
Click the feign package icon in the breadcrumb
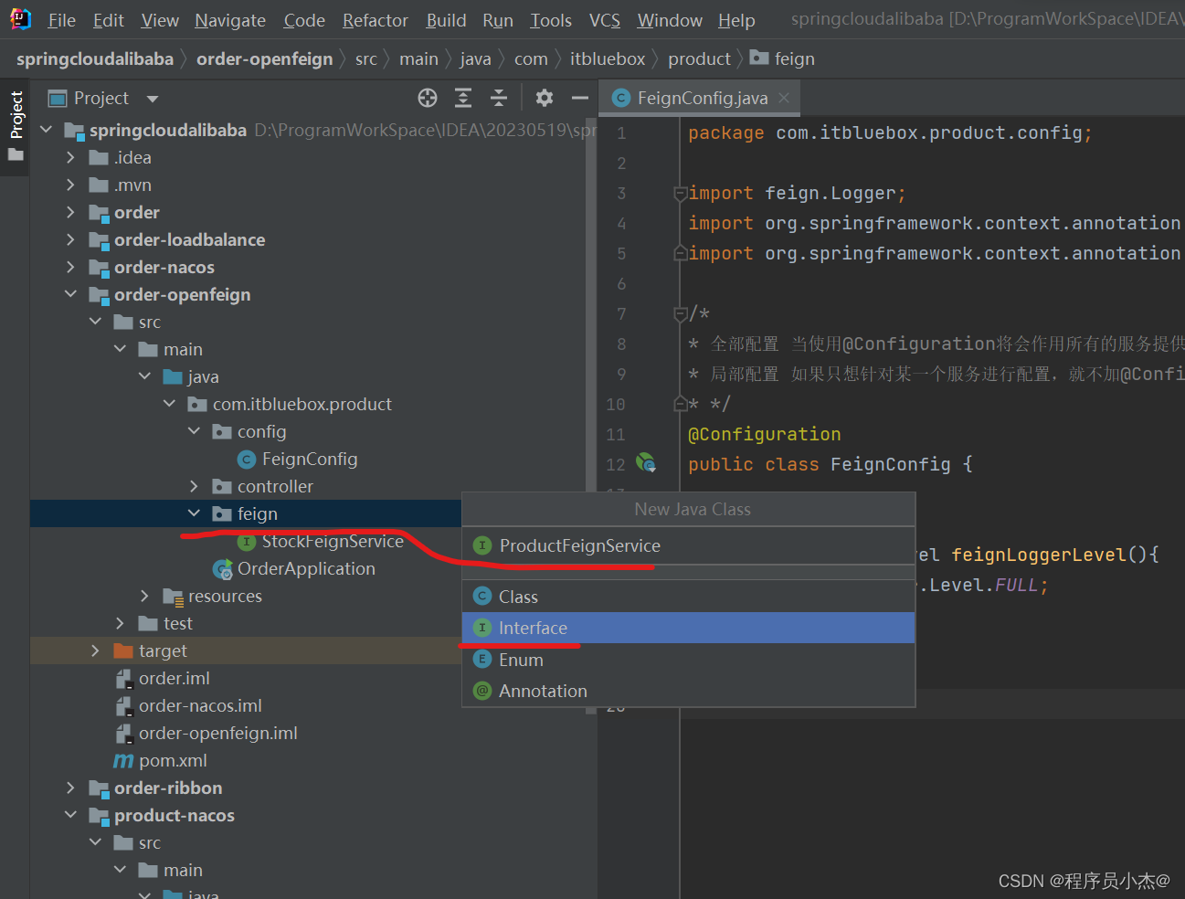758,58
